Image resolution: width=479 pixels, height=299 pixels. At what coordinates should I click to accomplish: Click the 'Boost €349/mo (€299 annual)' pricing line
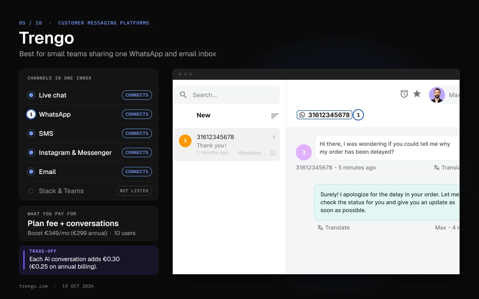click(x=67, y=233)
